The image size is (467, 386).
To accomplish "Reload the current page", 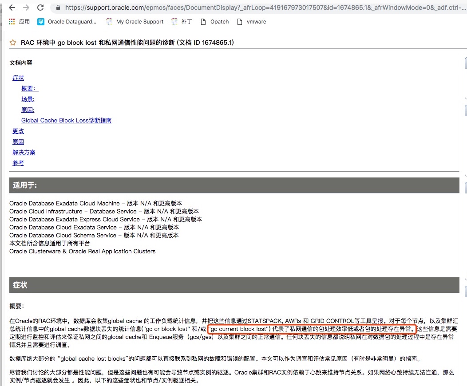I will click(40, 7).
